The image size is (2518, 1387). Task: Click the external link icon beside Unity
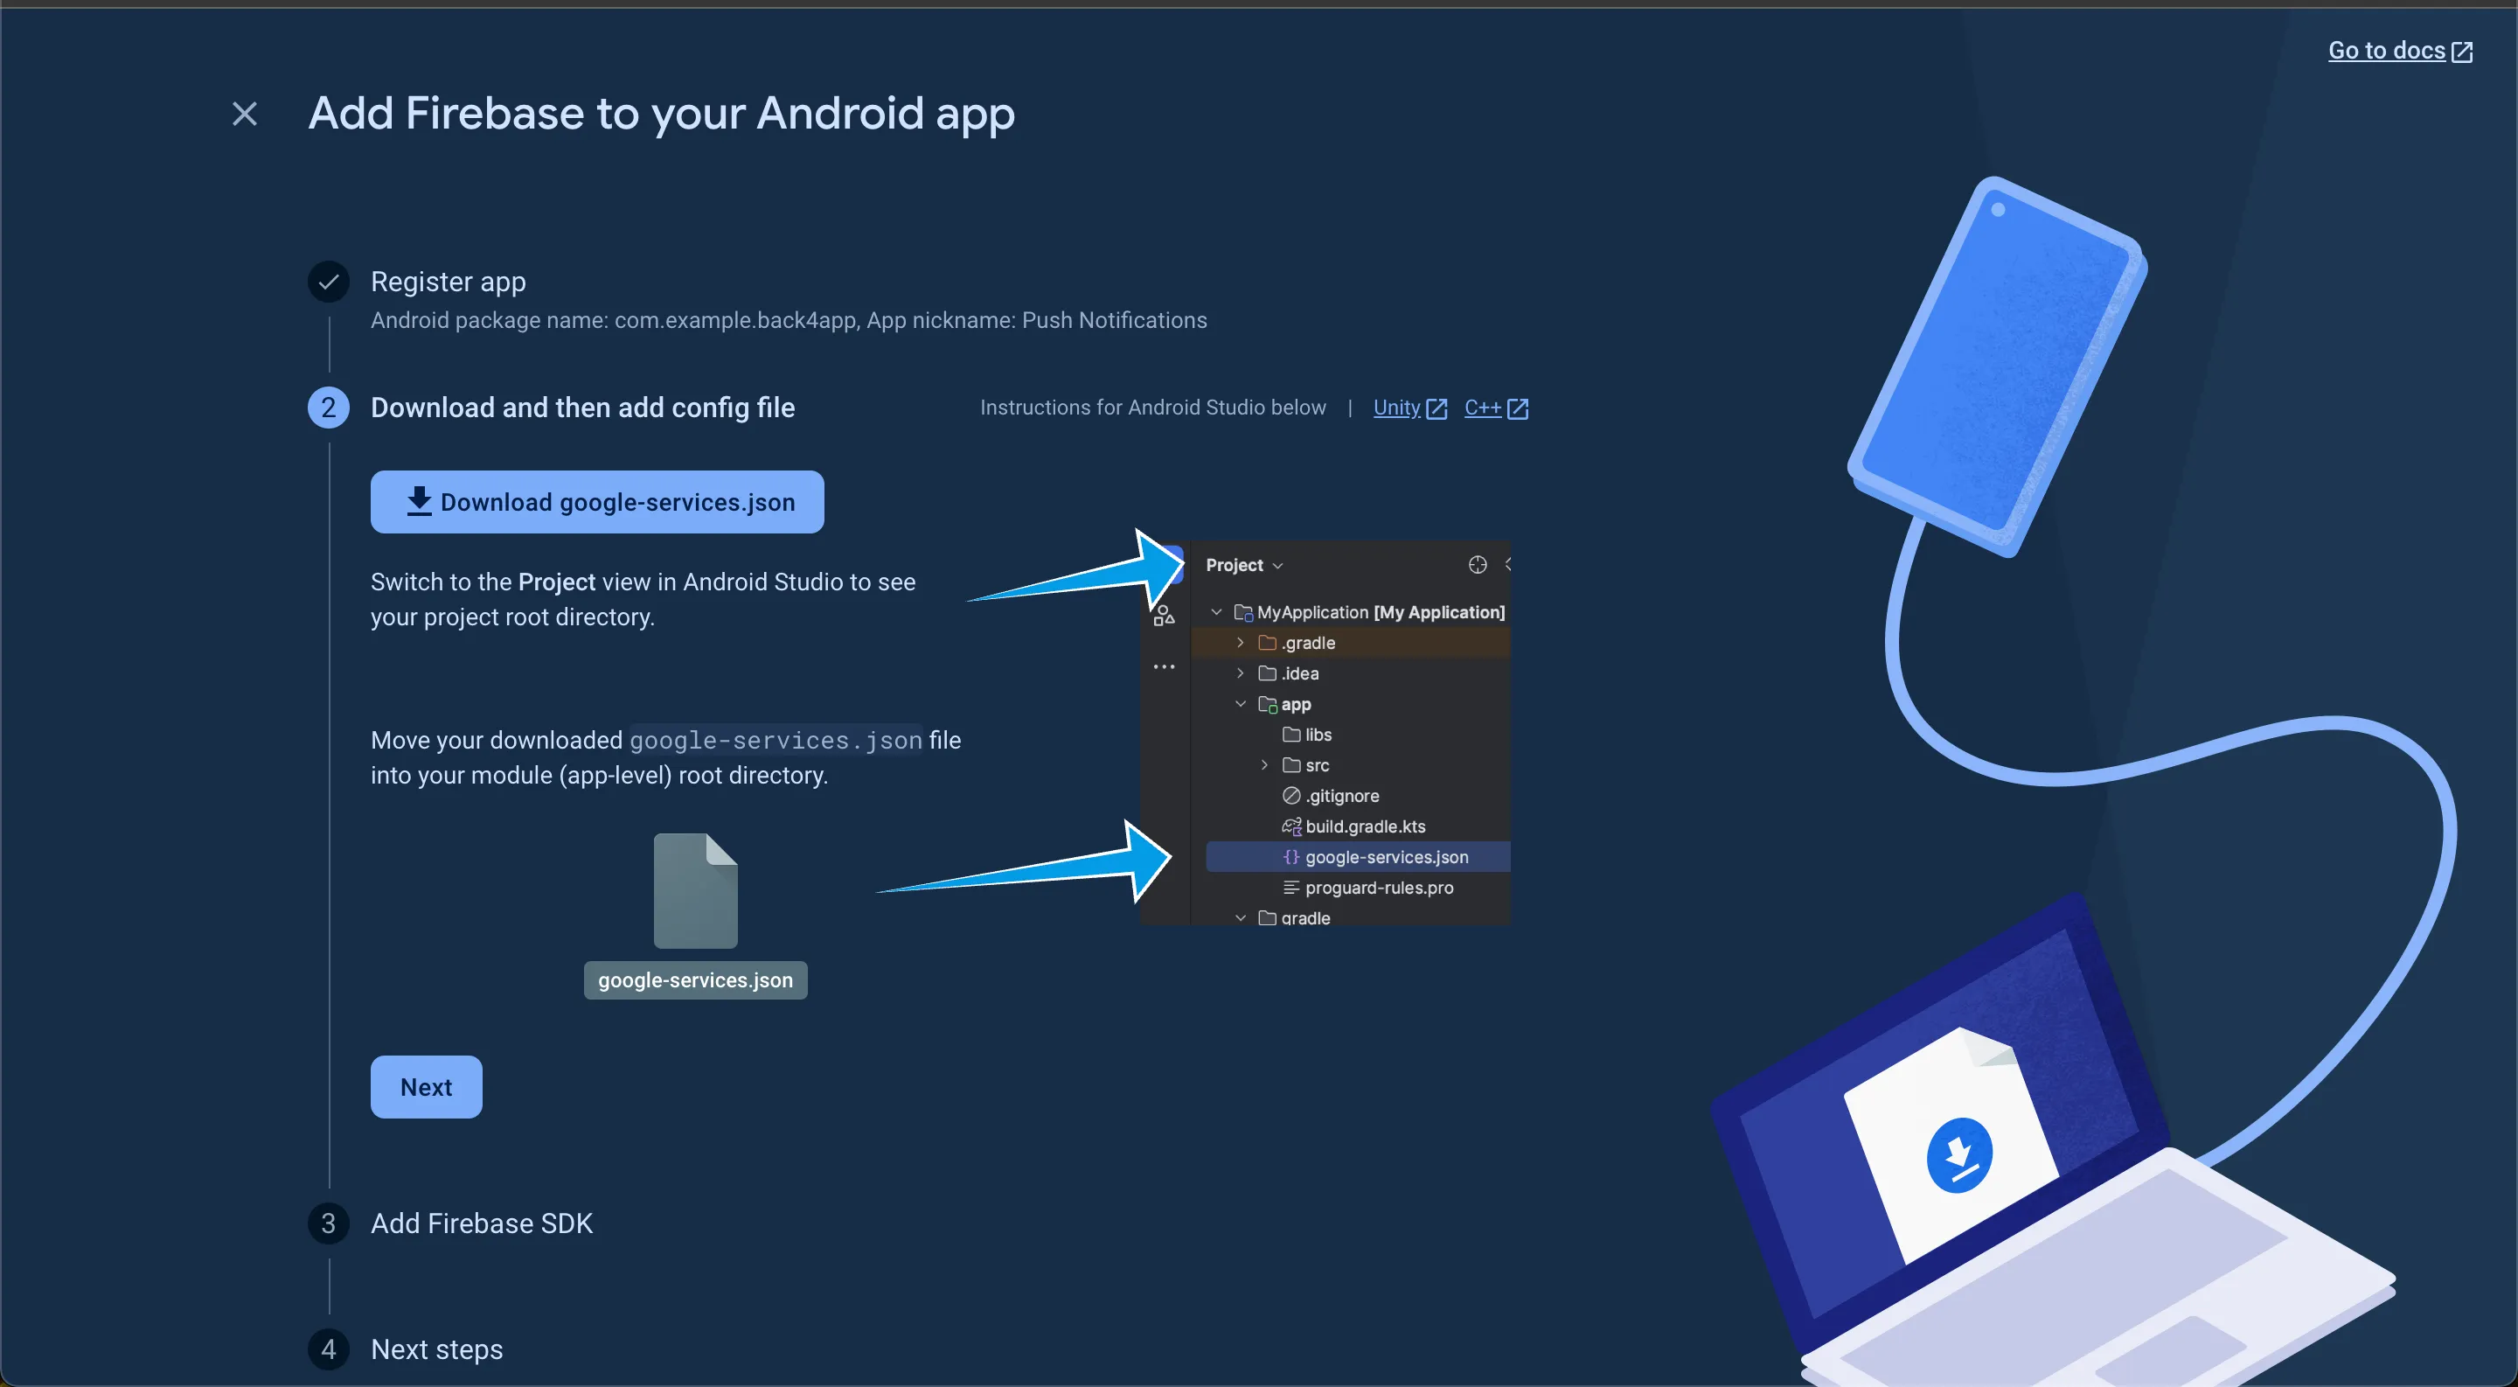[x=1436, y=408]
